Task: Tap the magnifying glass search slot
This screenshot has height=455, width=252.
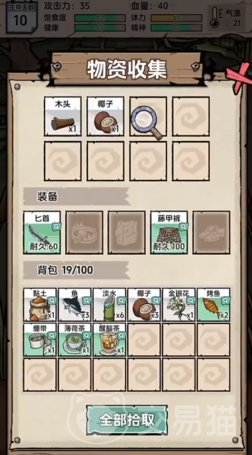Action: pos(148,117)
